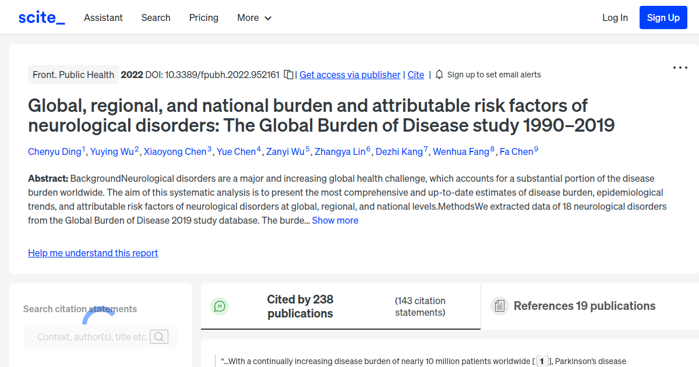Click the scite_ logo

(41, 17)
